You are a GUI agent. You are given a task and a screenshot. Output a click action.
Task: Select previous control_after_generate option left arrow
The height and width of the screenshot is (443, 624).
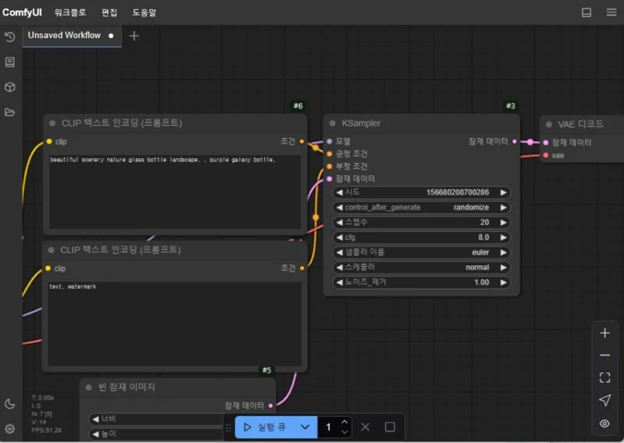339,208
